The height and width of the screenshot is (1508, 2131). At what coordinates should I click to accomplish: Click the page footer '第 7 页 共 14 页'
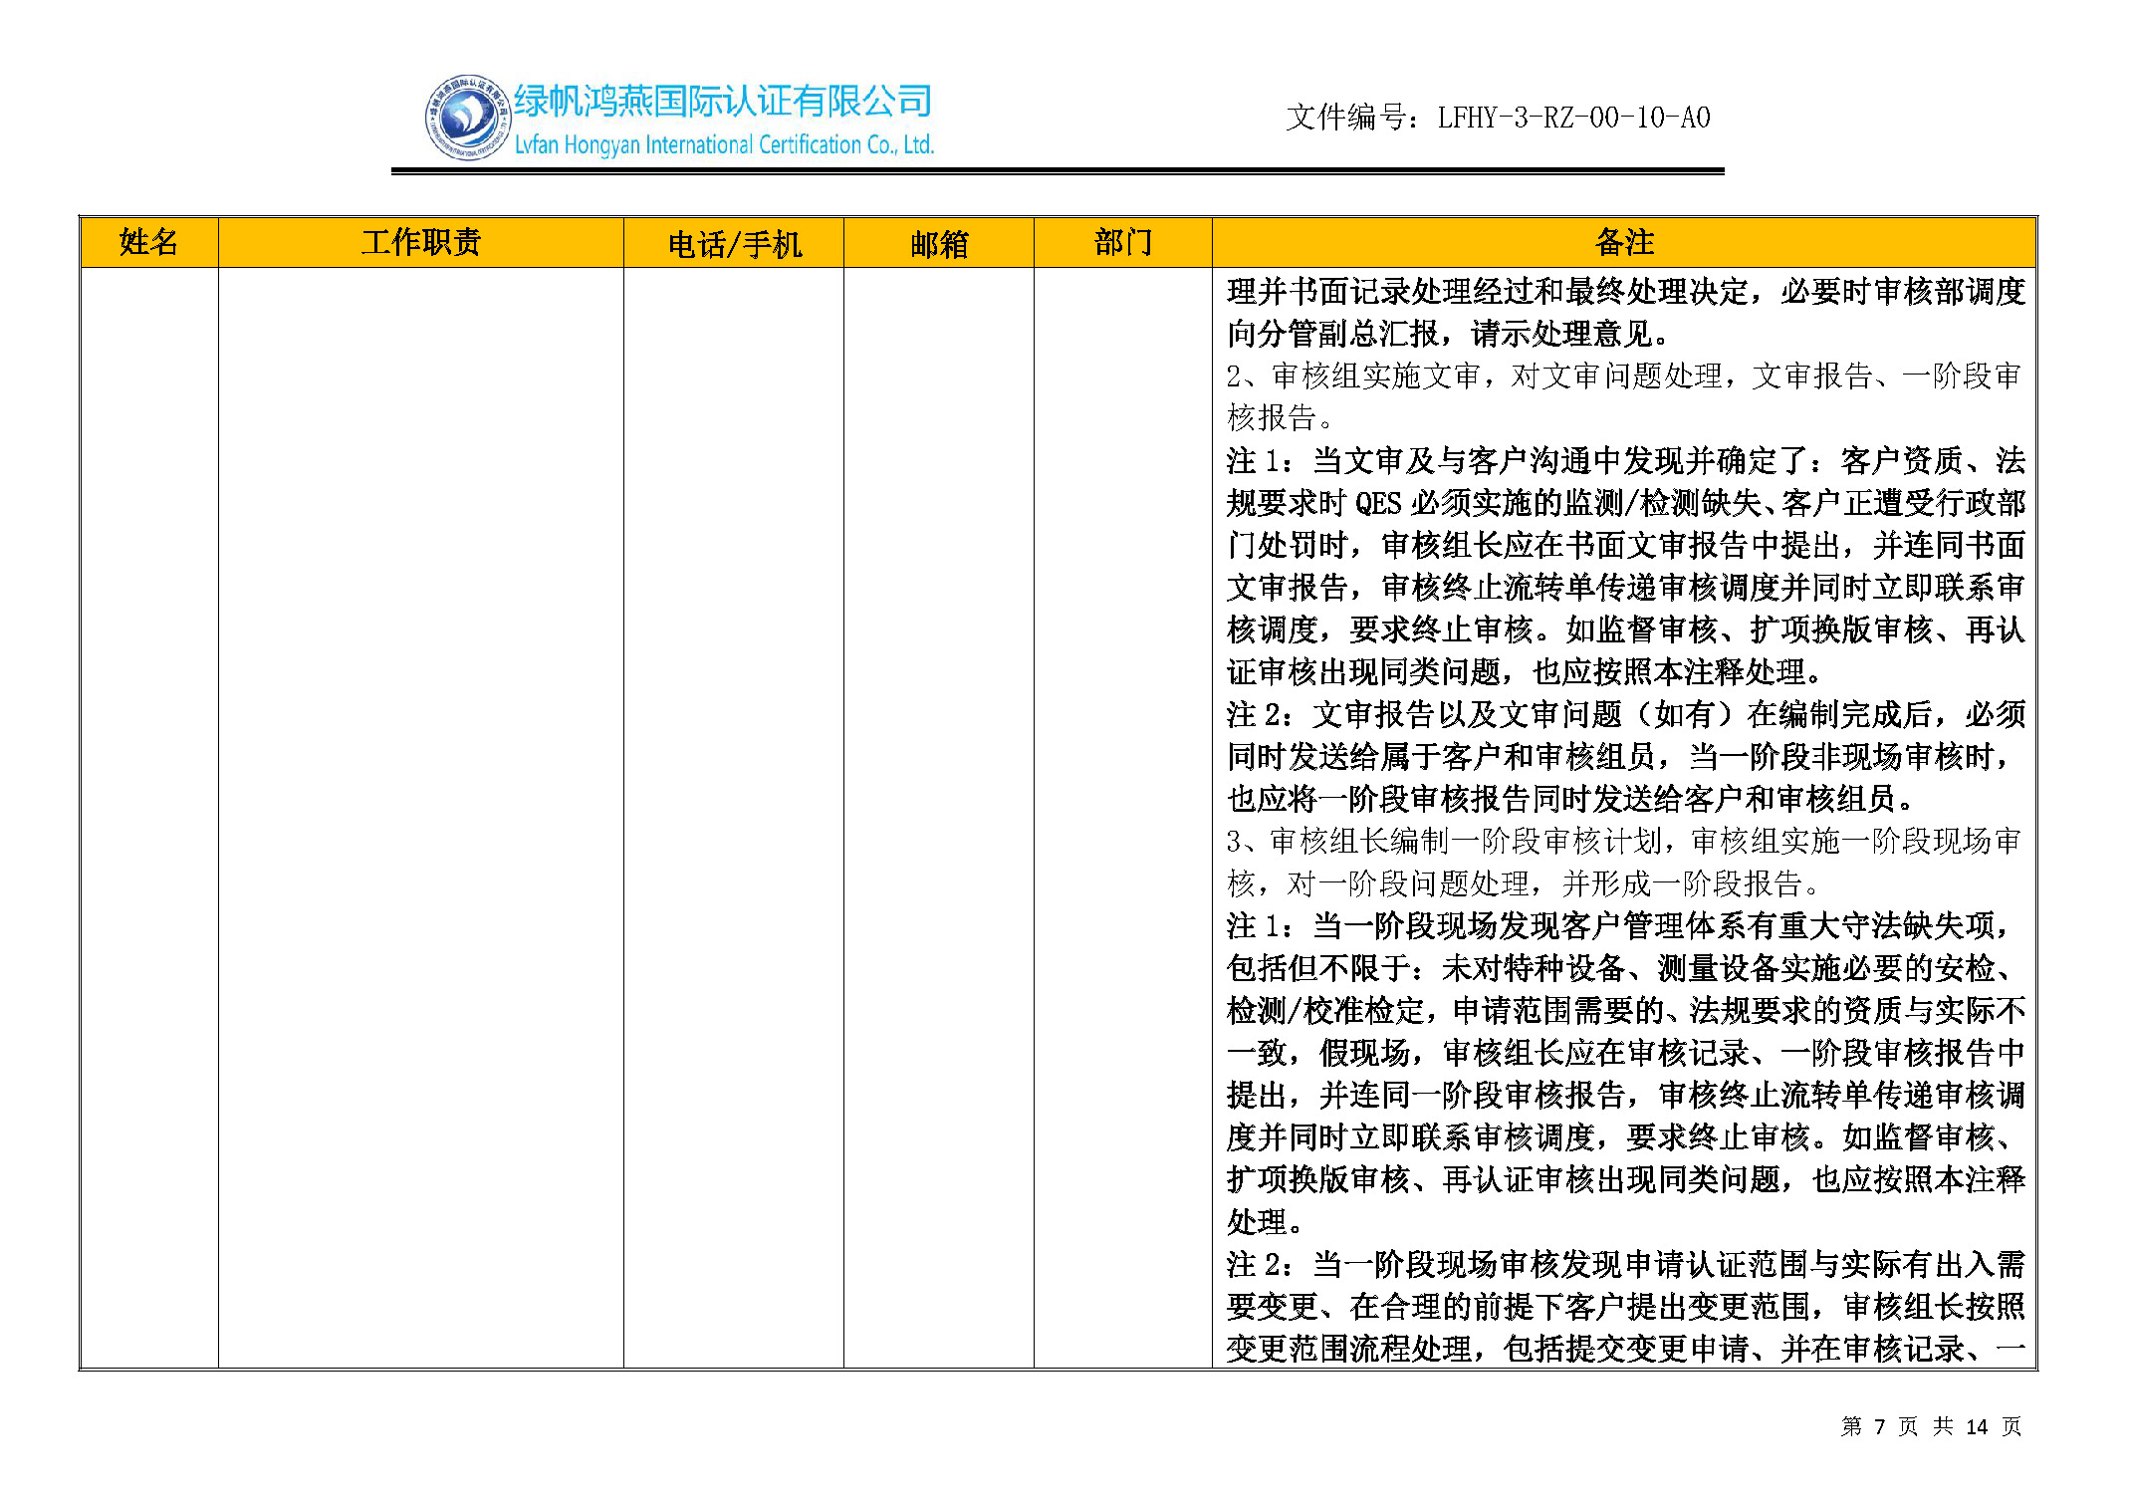coord(1930,1426)
